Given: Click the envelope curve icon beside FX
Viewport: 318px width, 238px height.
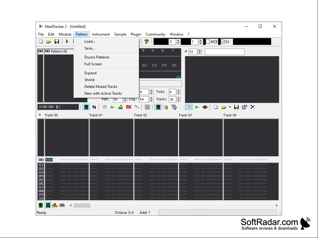Looking at the screenshot, I should (137, 107).
